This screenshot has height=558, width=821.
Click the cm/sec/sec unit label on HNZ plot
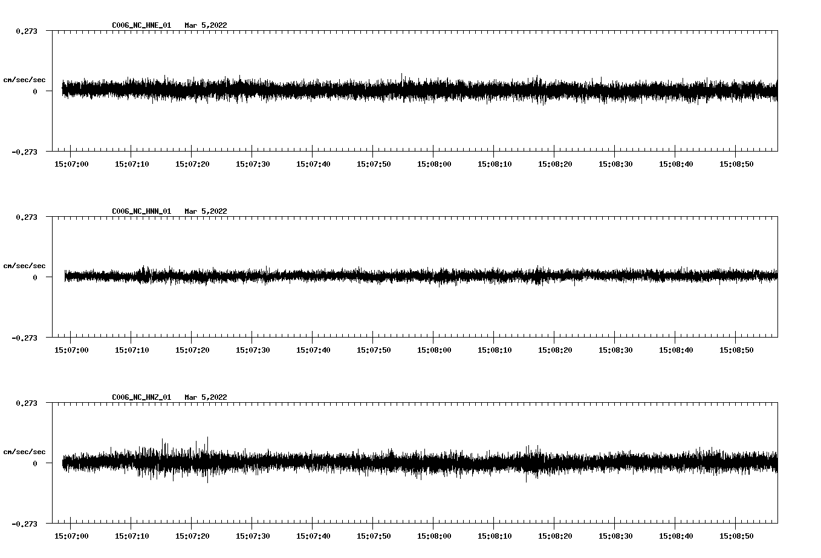click(24, 452)
